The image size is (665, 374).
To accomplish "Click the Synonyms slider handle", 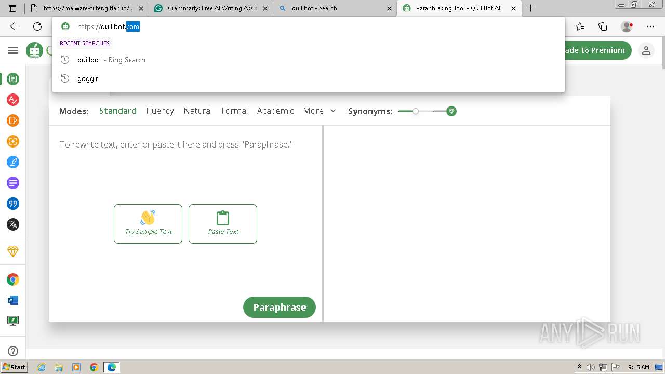I will pyautogui.click(x=416, y=111).
